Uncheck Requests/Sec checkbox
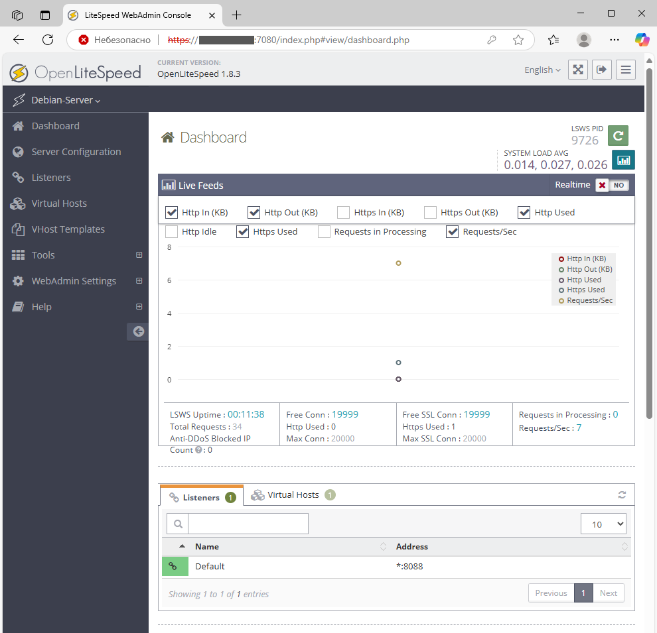 coord(453,232)
